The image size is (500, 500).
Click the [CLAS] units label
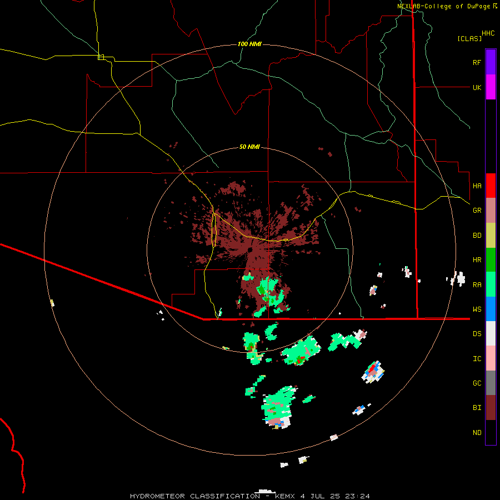(x=469, y=38)
